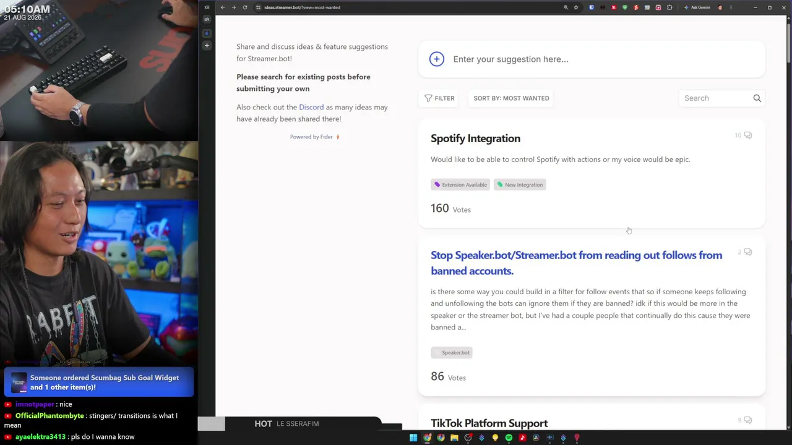
Task: Click chat username OfficialPhantombyte
Action: (x=50, y=416)
